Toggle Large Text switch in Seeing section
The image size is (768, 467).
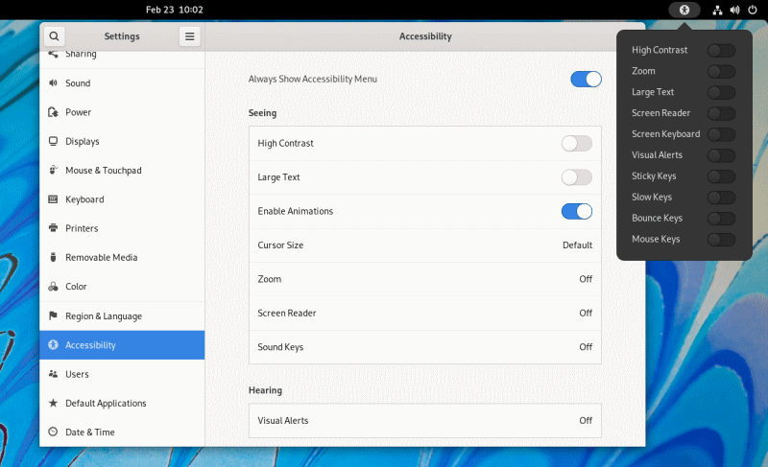[576, 177]
